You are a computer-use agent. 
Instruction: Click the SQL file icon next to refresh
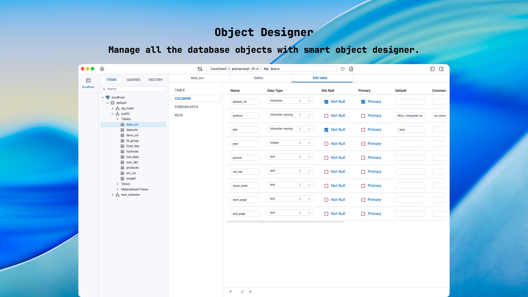351,69
